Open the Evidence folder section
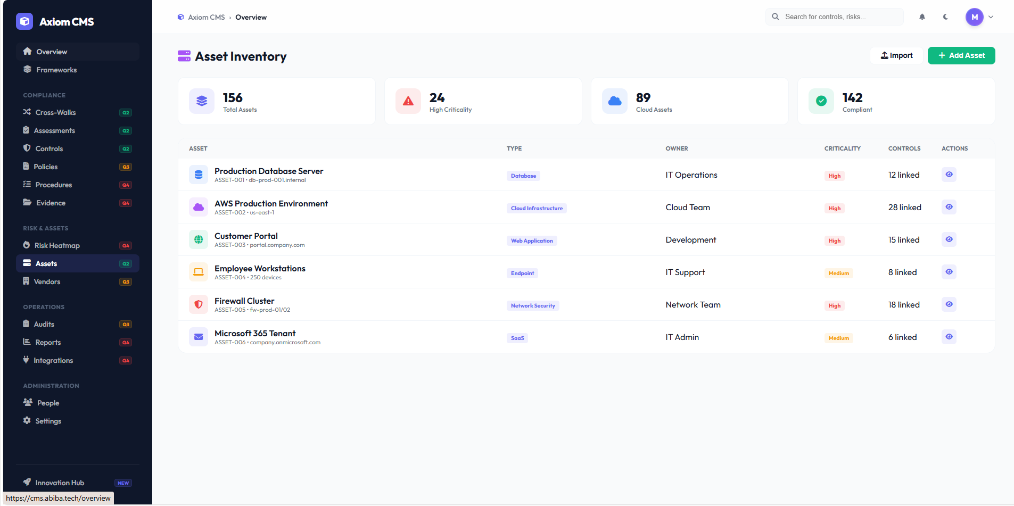This screenshot has height=506, width=1014. (x=51, y=203)
